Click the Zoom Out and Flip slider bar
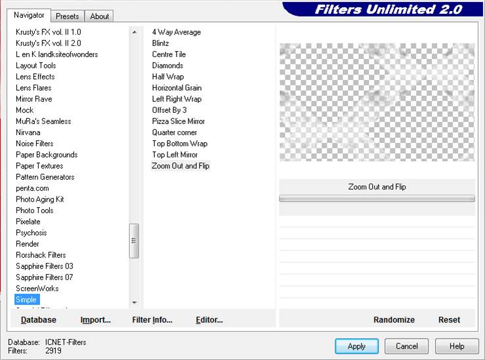485x360 pixels. (x=377, y=198)
